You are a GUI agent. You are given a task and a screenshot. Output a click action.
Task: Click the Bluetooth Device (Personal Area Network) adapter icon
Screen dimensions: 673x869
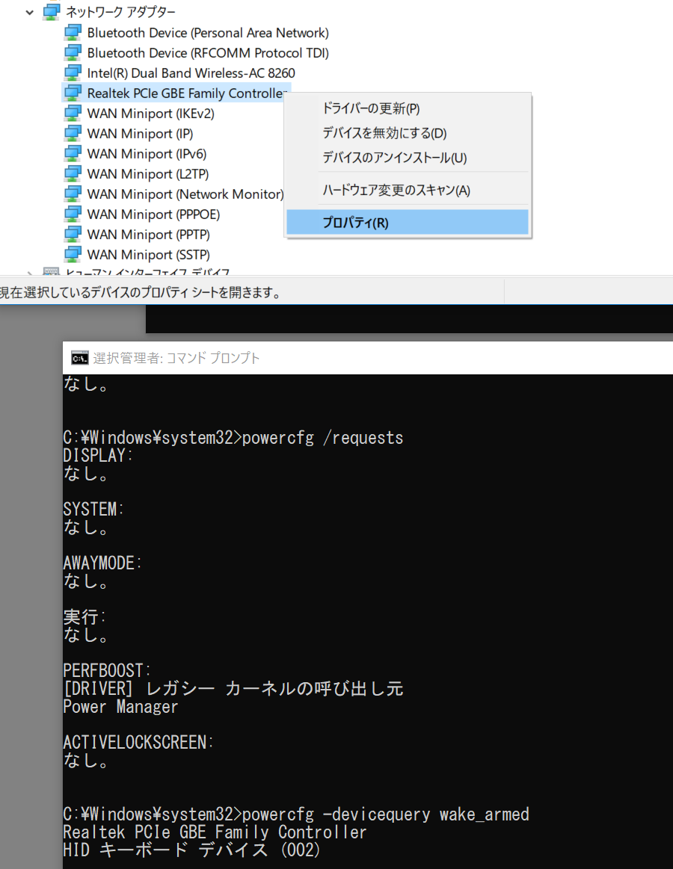click(x=73, y=33)
